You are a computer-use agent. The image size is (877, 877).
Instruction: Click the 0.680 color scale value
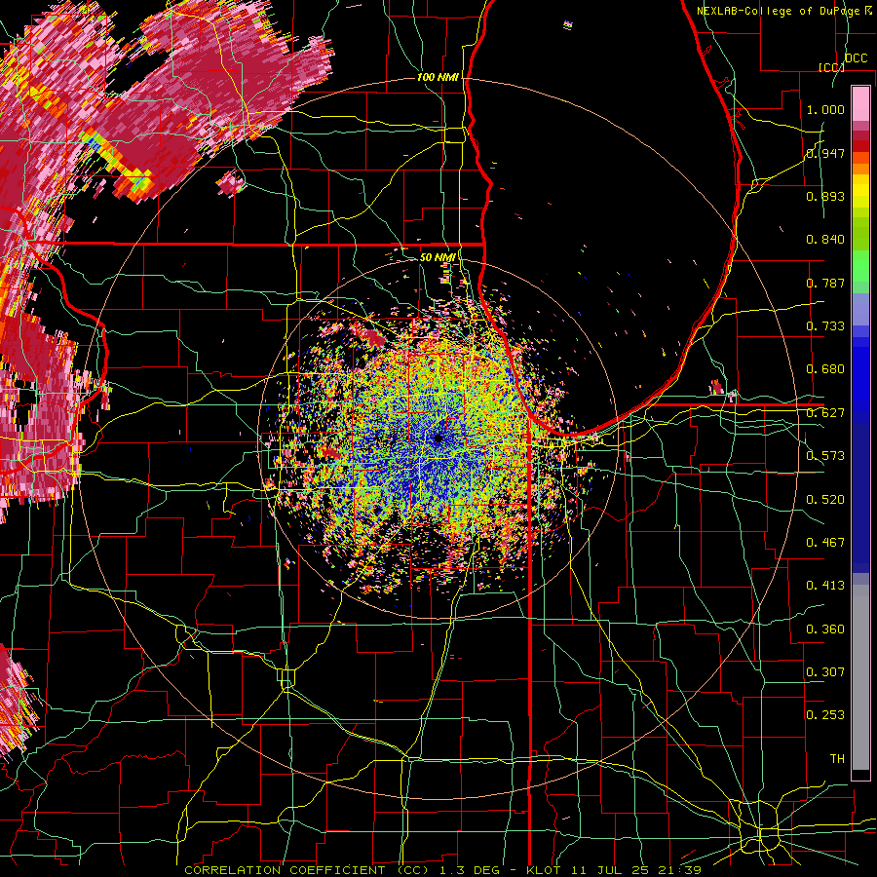825,369
